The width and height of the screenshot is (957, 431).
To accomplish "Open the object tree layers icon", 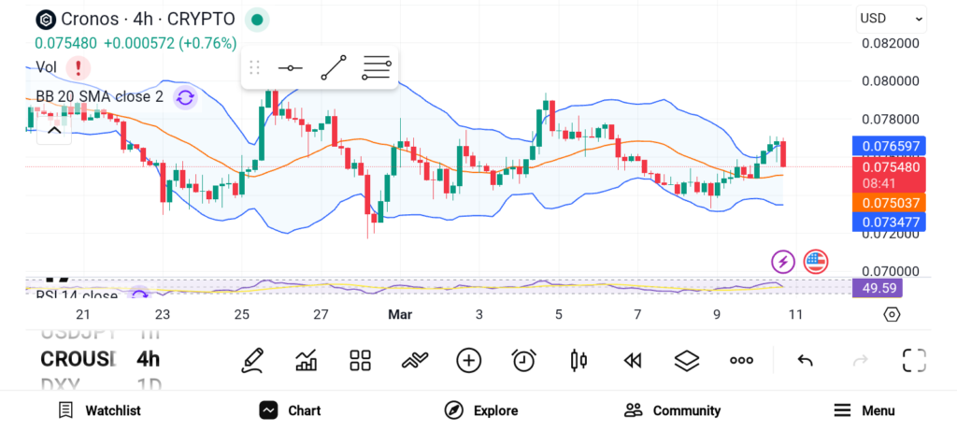I will pos(687,360).
